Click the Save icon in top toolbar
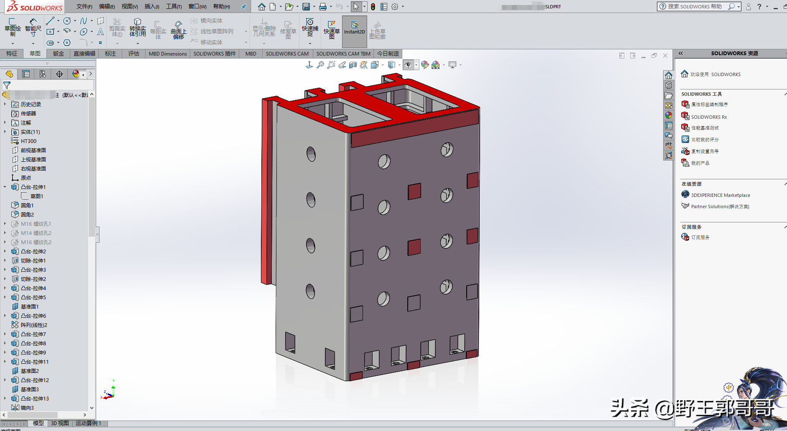The width and height of the screenshot is (787, 431). (x=306, y=7)
